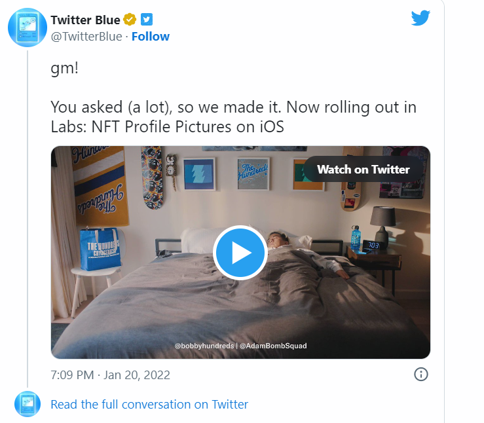Click the digital alarm clock in video
Image resolution: width=484 pixels, height=423 pixels.
[371, 246]
